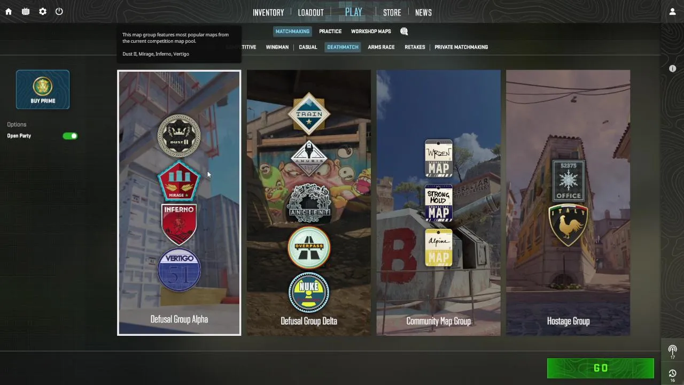Select the Warden community map tag

[x=439, y=158]
